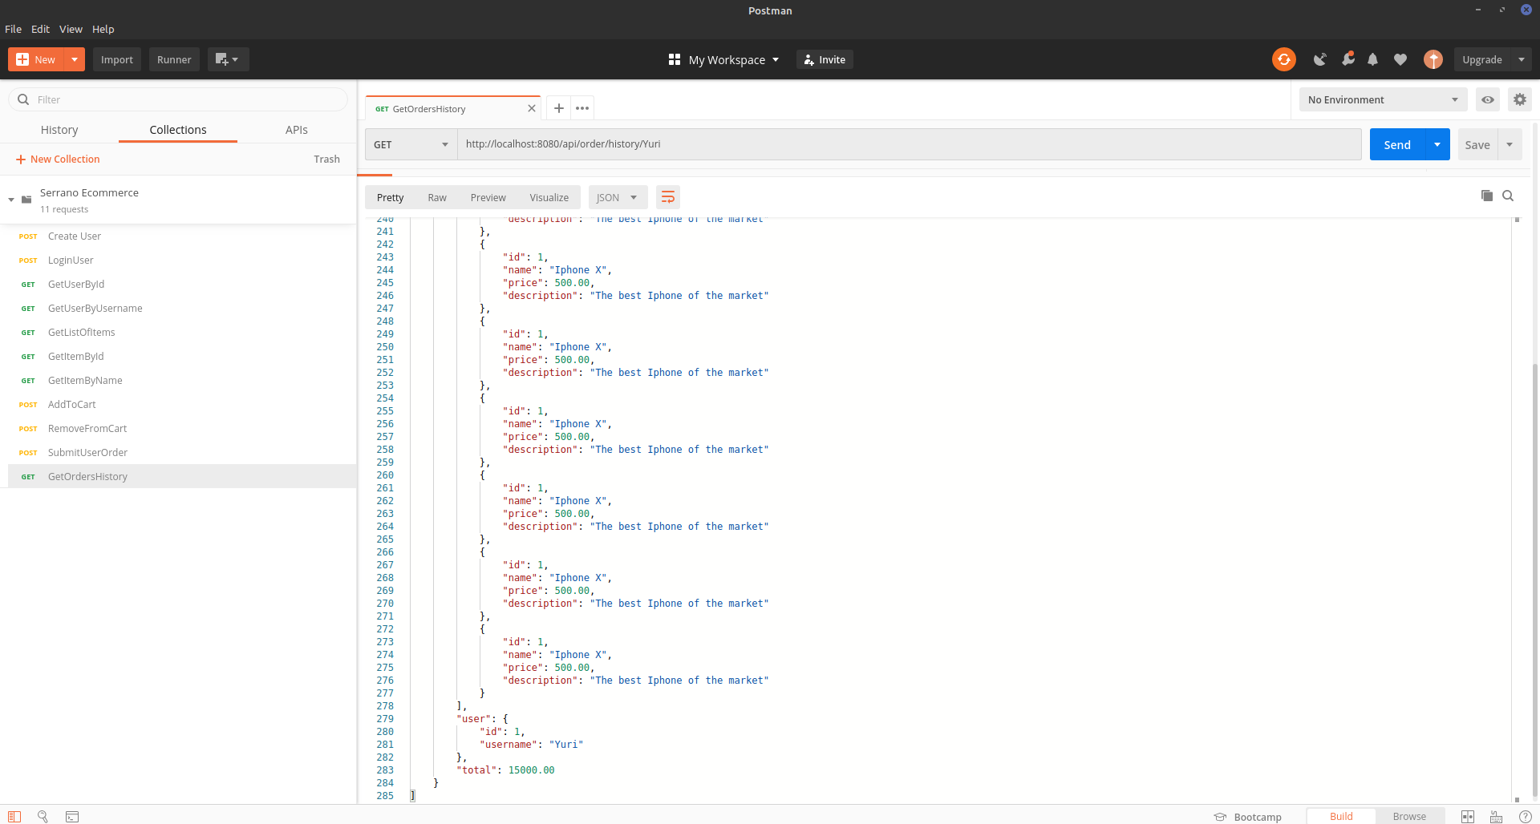Open a new window from the toolbar icon

pos(228,59)
